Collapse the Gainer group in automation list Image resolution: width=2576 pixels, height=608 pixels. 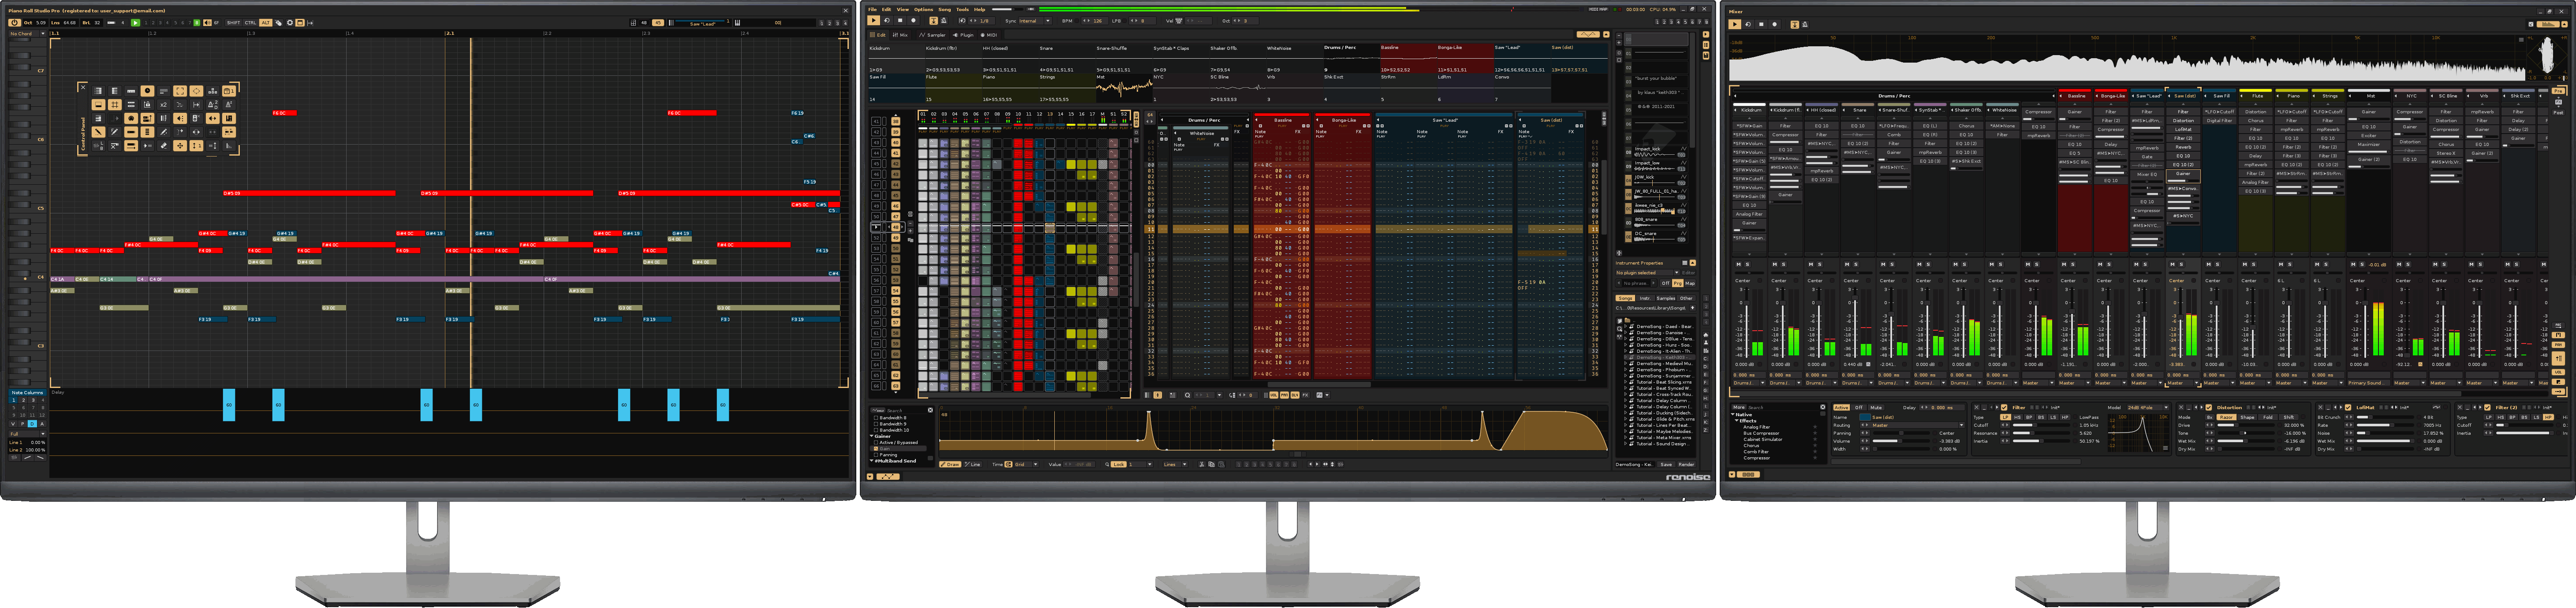click(x=872, y=436)
